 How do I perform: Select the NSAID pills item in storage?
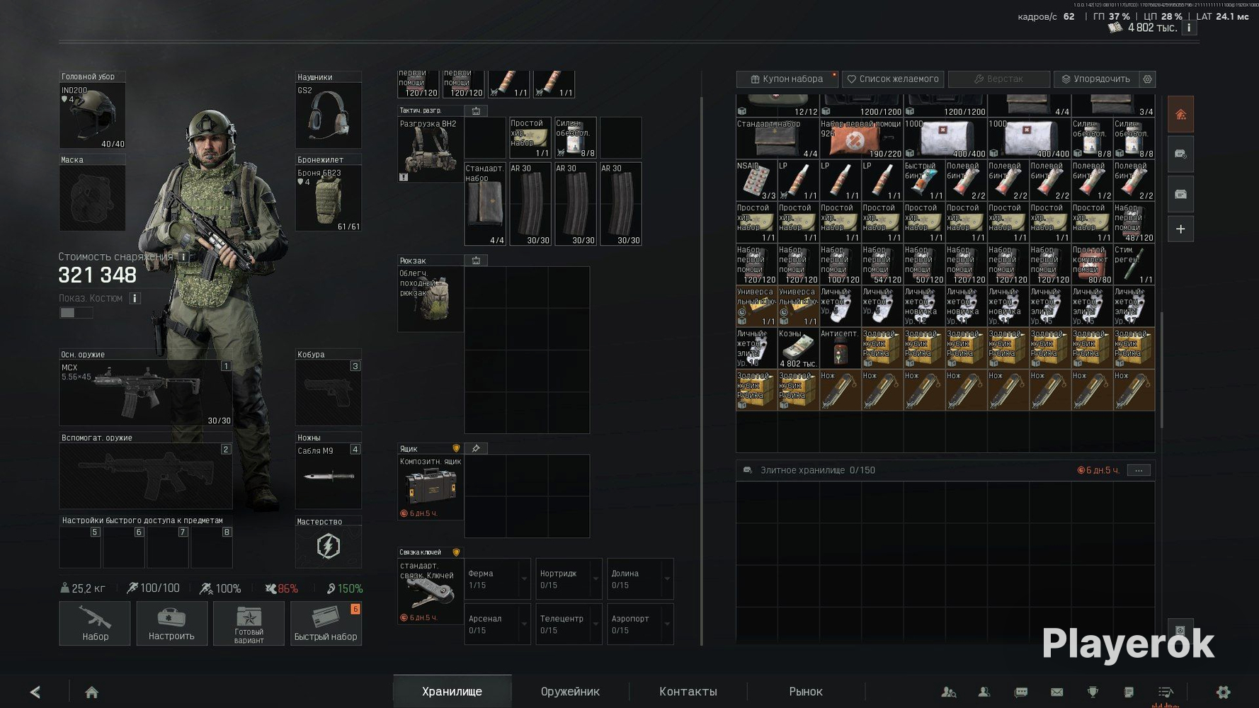(756, 181)
